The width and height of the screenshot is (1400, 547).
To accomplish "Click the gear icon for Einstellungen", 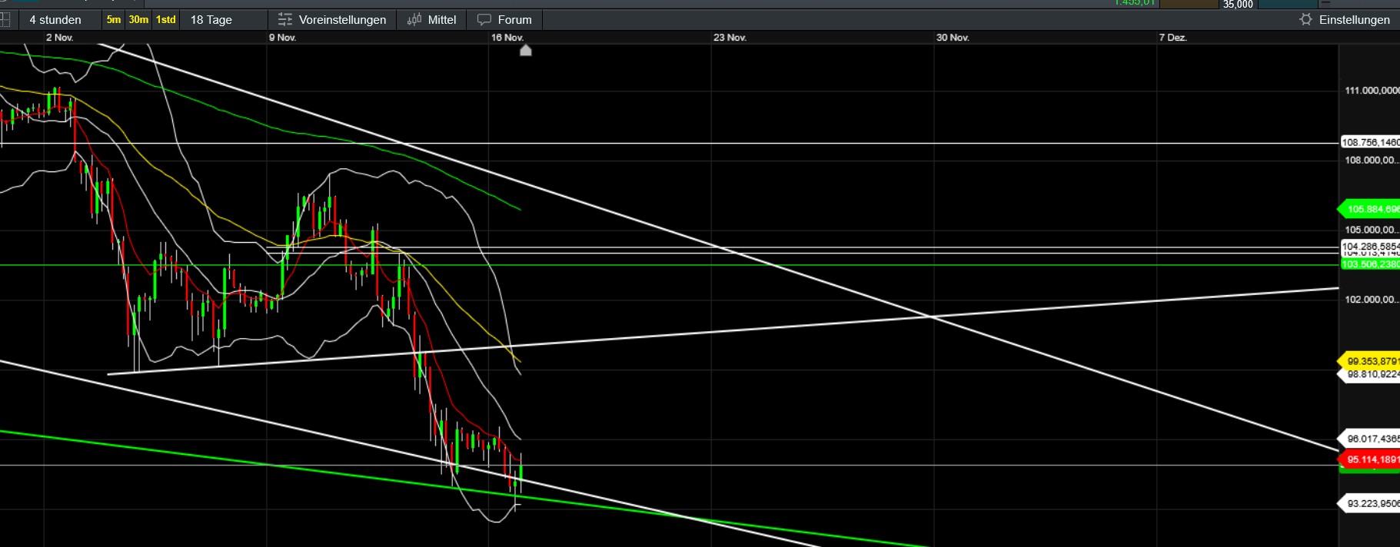I will 1305,20.
